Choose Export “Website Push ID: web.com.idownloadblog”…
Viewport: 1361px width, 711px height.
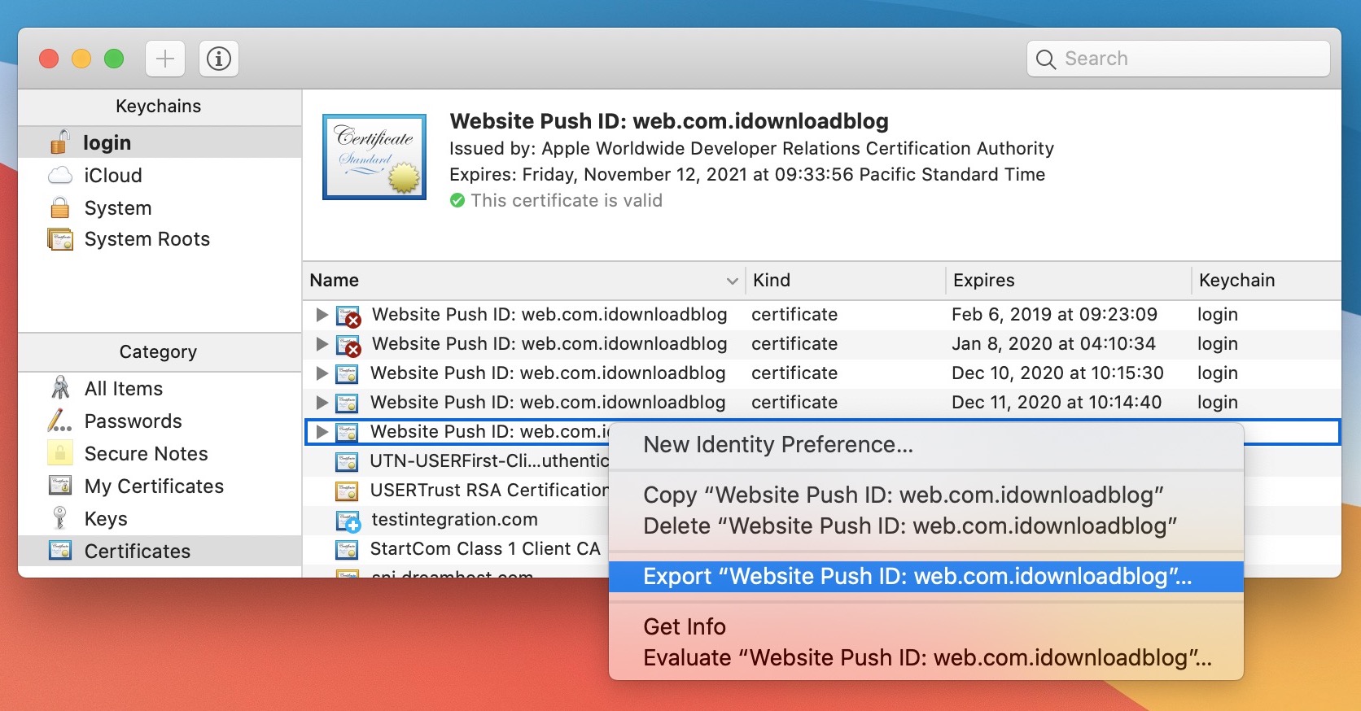926,576
